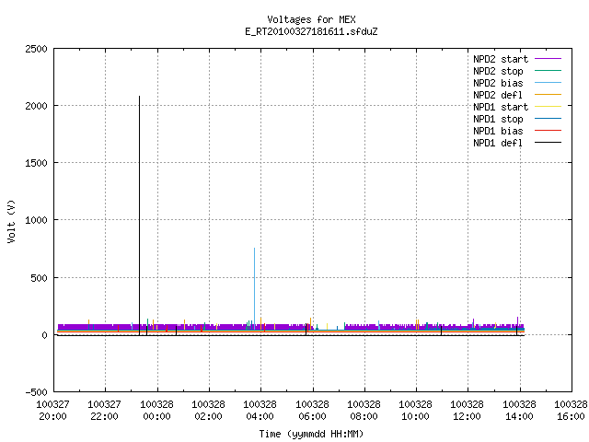Click the green NPD2 stop legend line
This screenshot has height=442, width=589.
tap(548, 71)
